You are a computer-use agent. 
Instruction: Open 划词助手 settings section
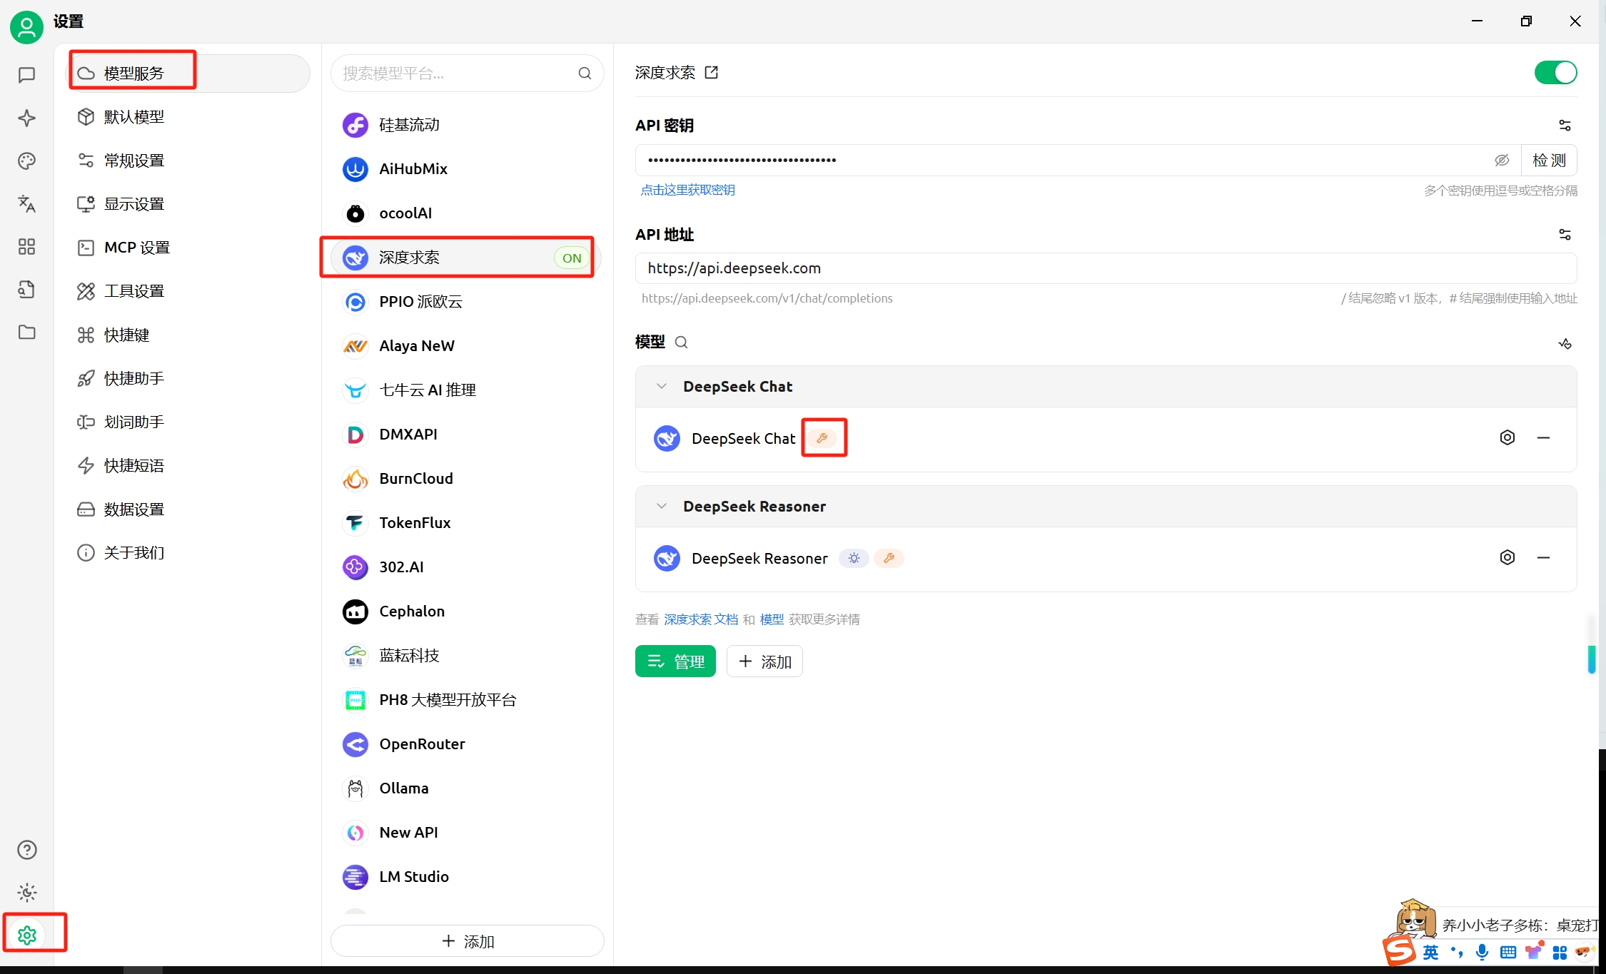pyautogui.click(x=188, y=422)
